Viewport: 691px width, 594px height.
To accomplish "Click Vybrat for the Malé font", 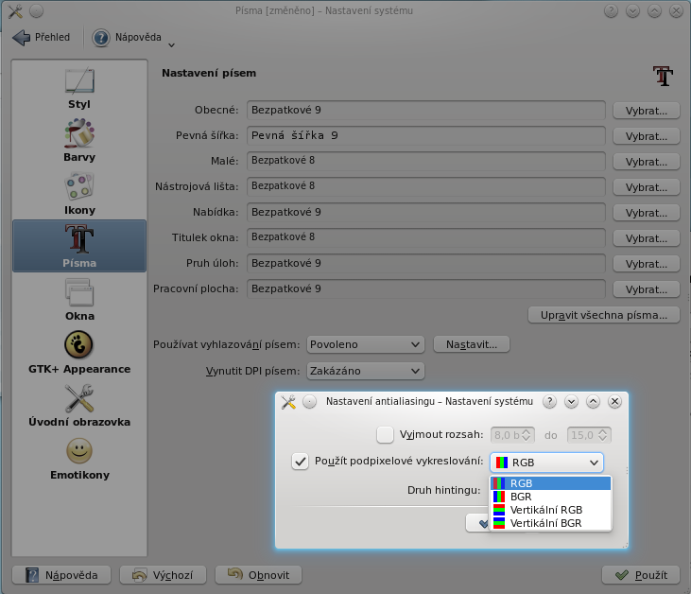I will click(x=646, y=162).
